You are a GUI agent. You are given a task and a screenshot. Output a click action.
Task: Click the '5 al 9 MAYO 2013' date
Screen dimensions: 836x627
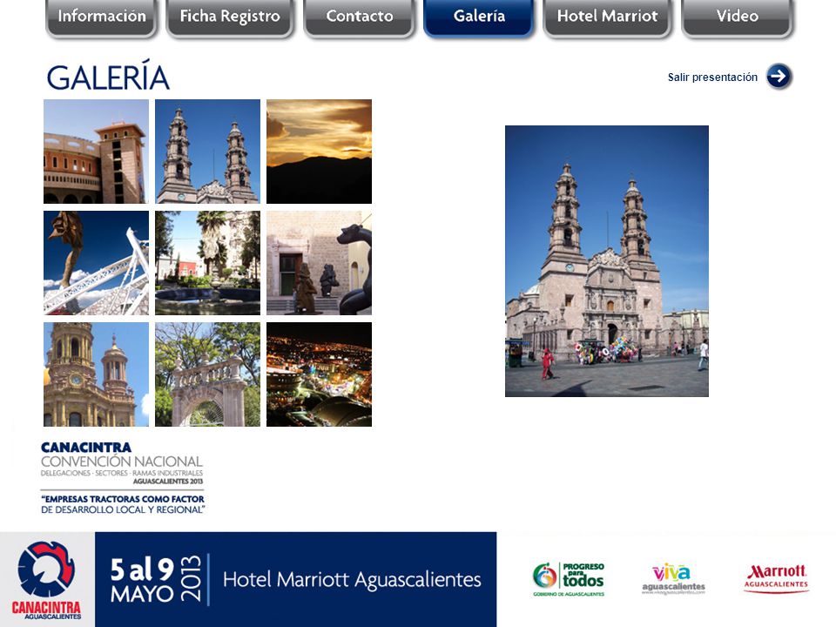click(x=156, y=580)
